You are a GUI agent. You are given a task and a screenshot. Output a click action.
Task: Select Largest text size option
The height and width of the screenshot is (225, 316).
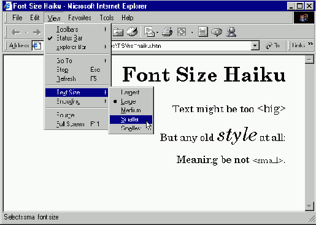[131, 93]
